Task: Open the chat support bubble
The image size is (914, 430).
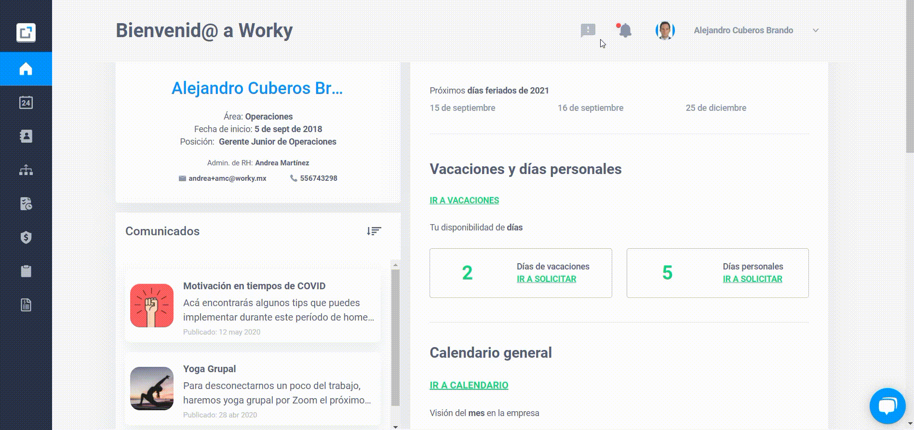Action: click(887, 406)
